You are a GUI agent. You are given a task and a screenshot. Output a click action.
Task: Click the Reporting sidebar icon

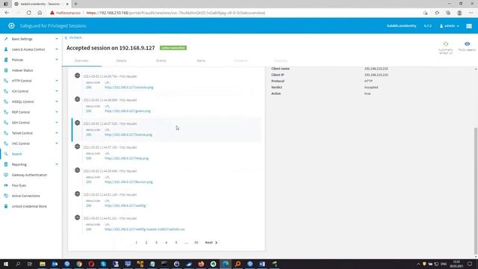pyautogui.click(x=6, y=164)
